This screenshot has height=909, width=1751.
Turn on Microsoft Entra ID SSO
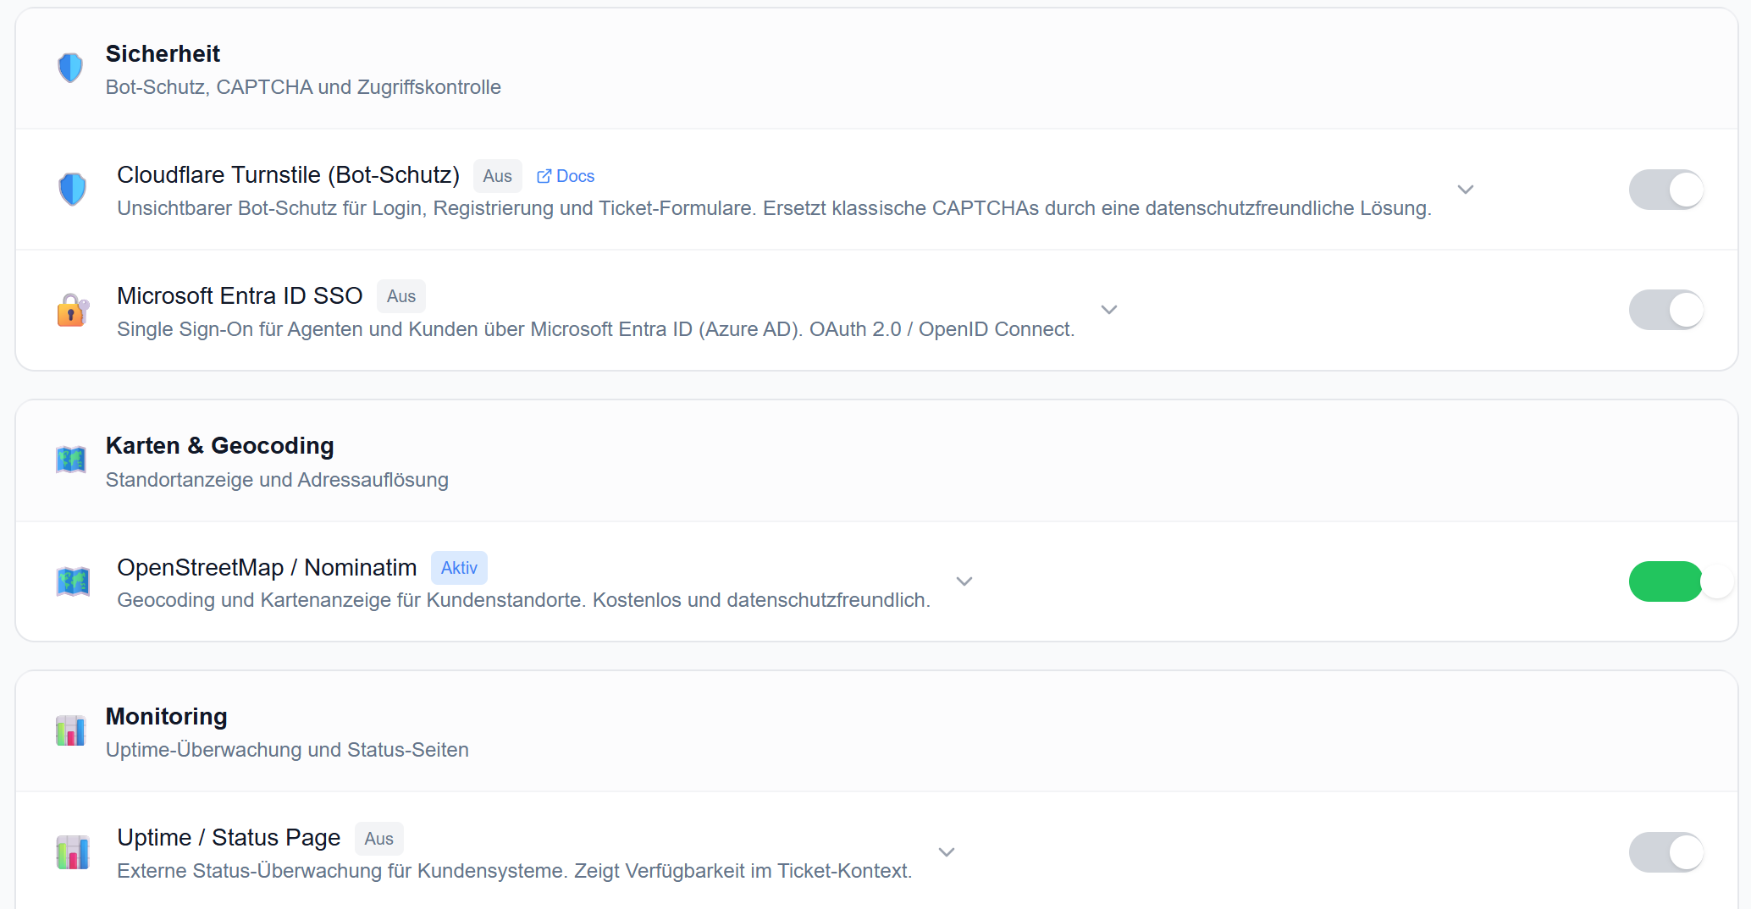click(x=1665, y=310)
